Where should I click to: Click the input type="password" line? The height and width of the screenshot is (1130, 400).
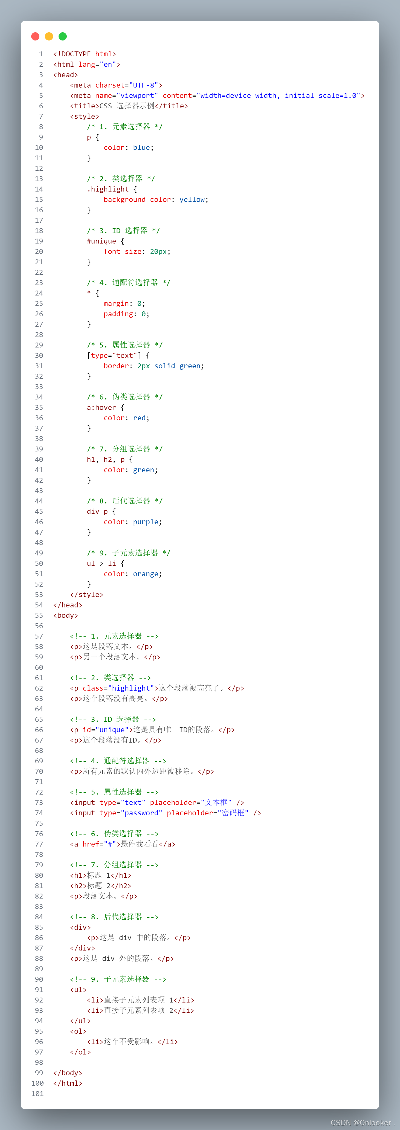point(165,813)
